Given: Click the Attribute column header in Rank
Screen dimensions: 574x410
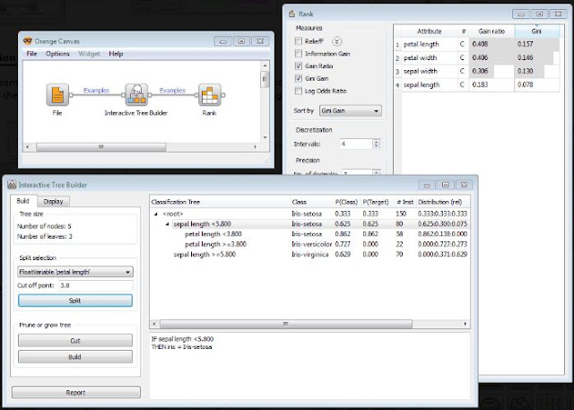Looking at the screenshot, I should pyautogui.click(x=429, y=31).
